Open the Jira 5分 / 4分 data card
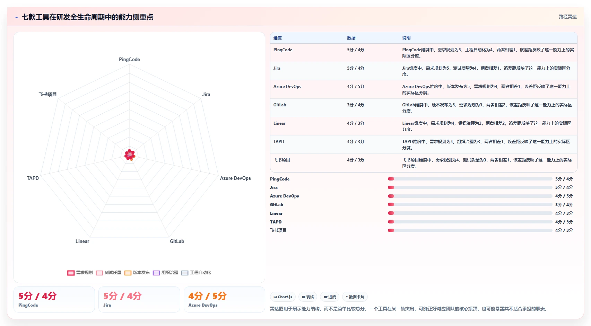Viewport: 591px width, 326px height. tap(139, 299)
